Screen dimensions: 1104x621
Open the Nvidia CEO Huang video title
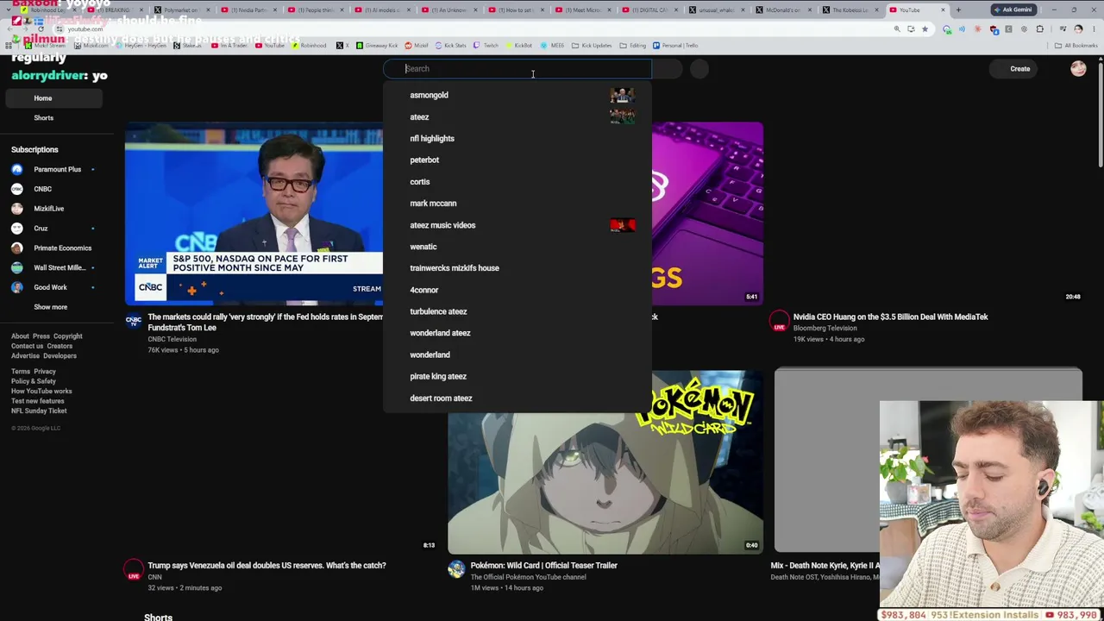(890, 317)
